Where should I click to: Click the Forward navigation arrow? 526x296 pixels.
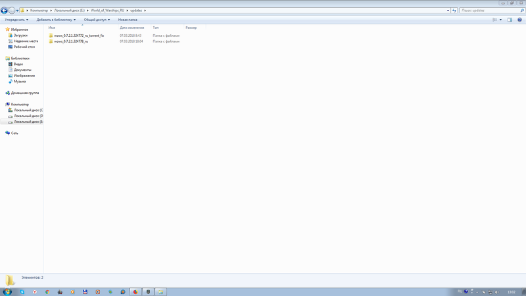(x=12, y=11)
